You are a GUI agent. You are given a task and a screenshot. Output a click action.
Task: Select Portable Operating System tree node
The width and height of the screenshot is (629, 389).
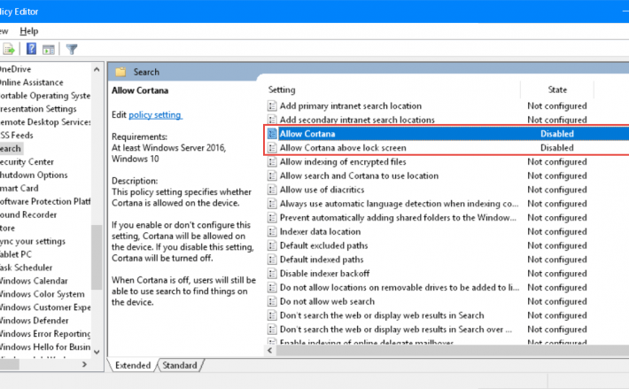(x=45, y=96)
